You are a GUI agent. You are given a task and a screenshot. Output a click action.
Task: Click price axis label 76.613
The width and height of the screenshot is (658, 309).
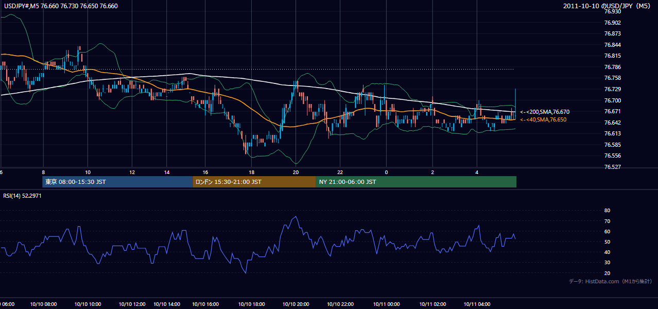pos(613,133)
